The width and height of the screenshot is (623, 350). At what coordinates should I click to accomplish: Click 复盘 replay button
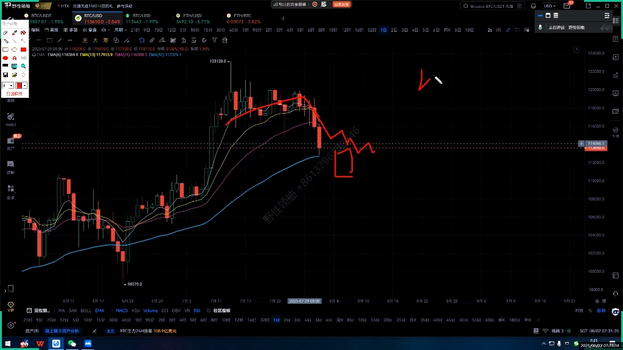click(90, 30)
